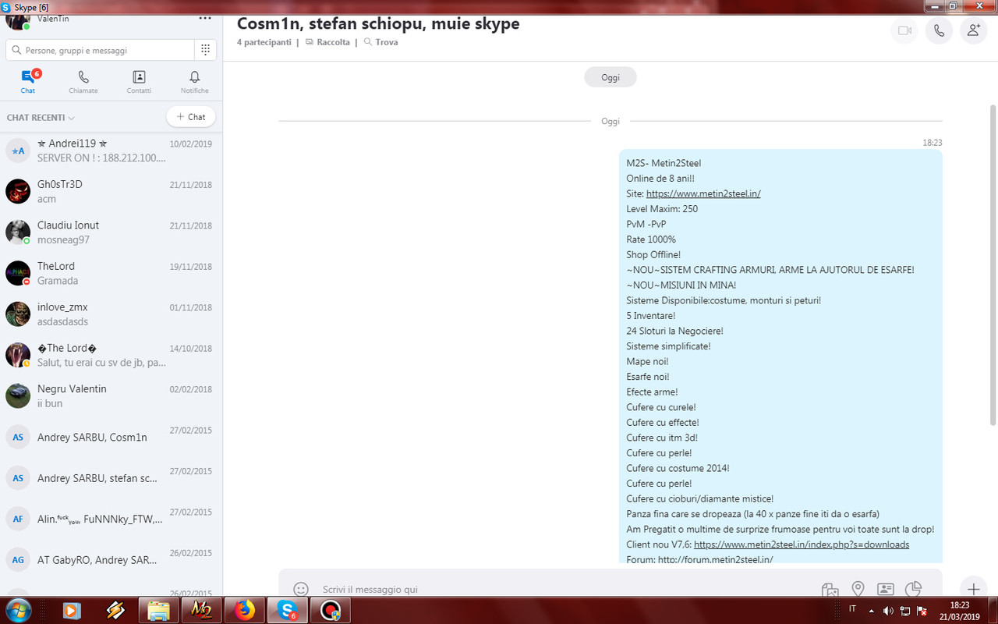Show hidden tray icons arrow
The image size is (998, 624).
pos(871,611)
